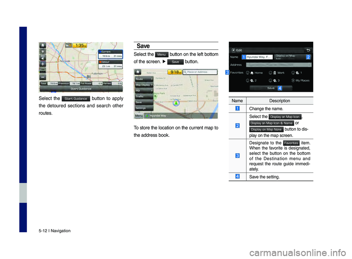This screenshot has height=259, width=352.
Task: Click the inline Save button in instructions
Action: point(175,62)
